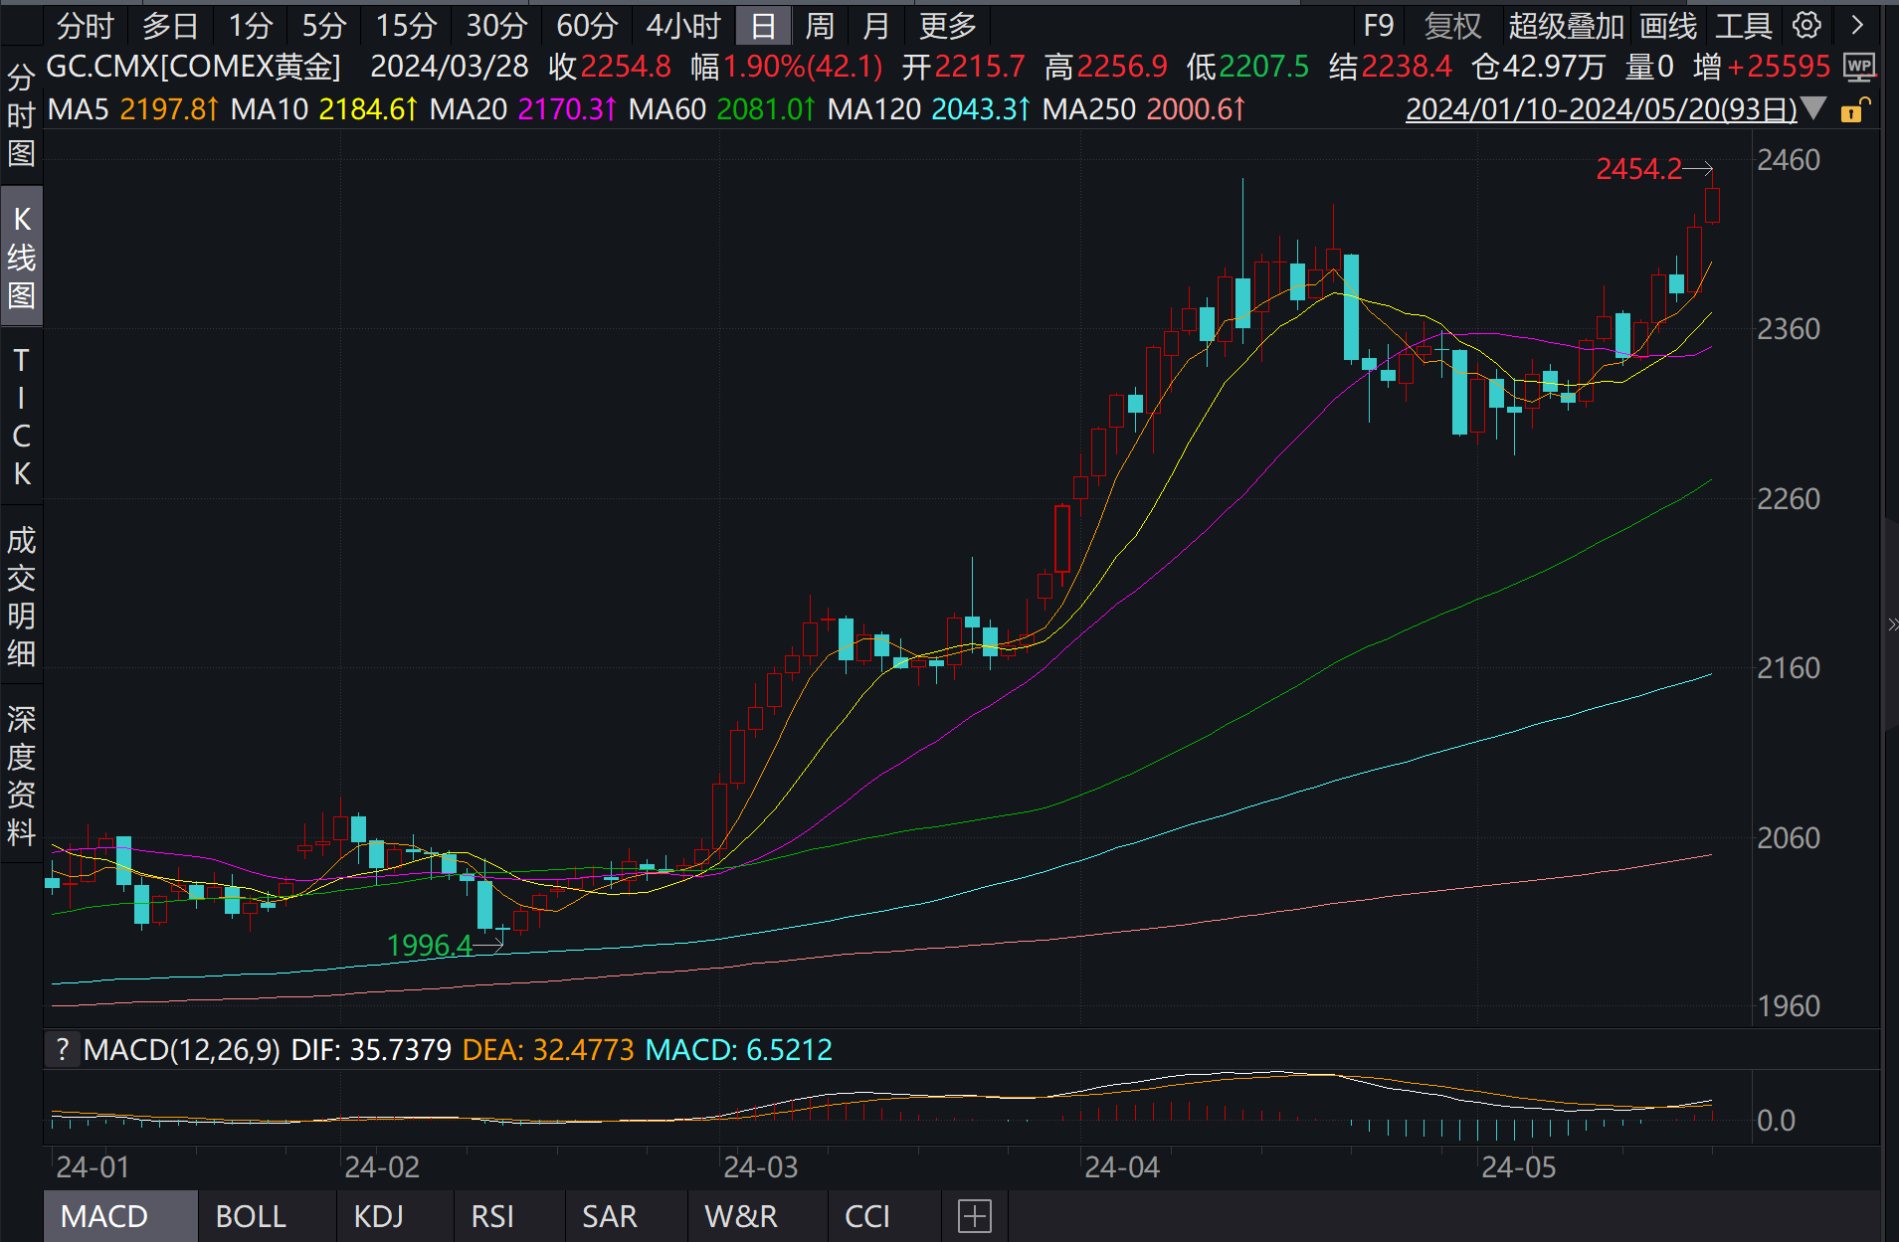
Task: Open the 更多 periods dropdown
Action: 947,25
